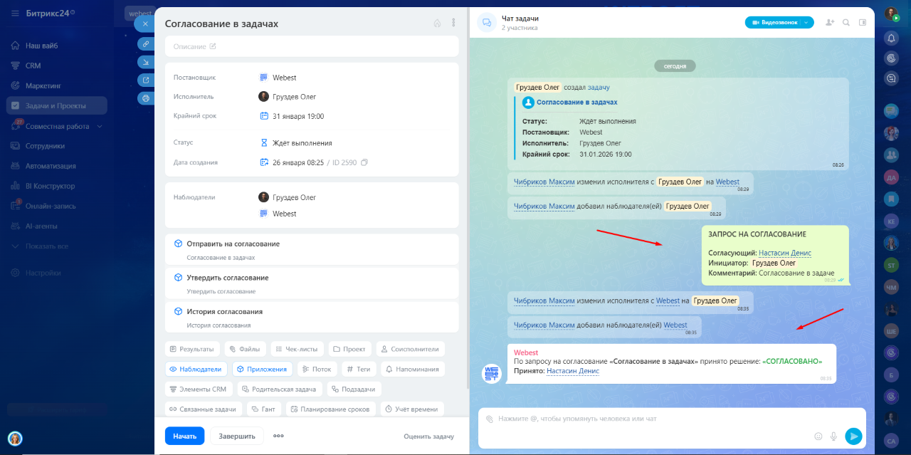
Task: Toggle the Подзадачи chip
Action: [x=354, y=389]
